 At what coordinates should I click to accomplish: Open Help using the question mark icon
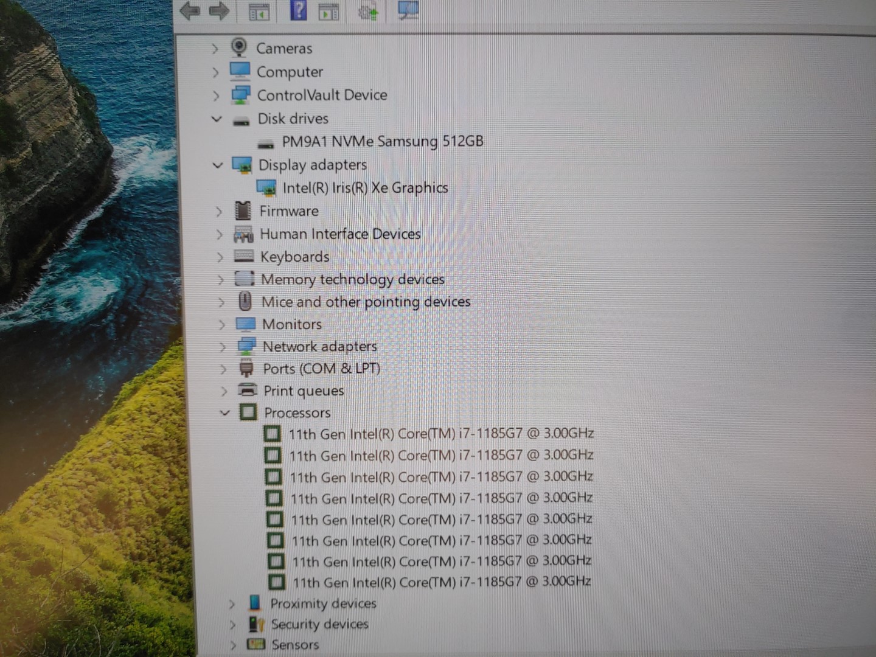tap(297, 10)
